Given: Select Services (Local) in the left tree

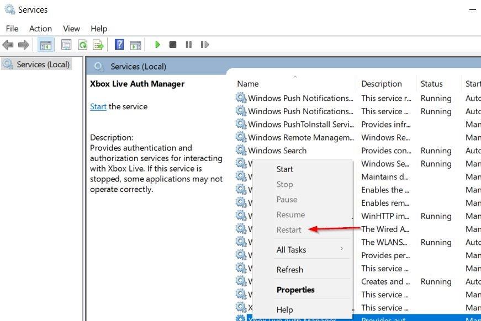Looking at the screenshot, I should click(x=43, y=65).
